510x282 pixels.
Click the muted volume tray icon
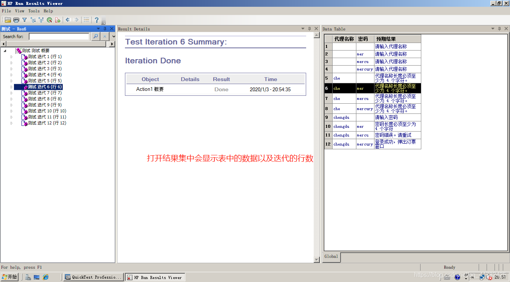(490, 277)
